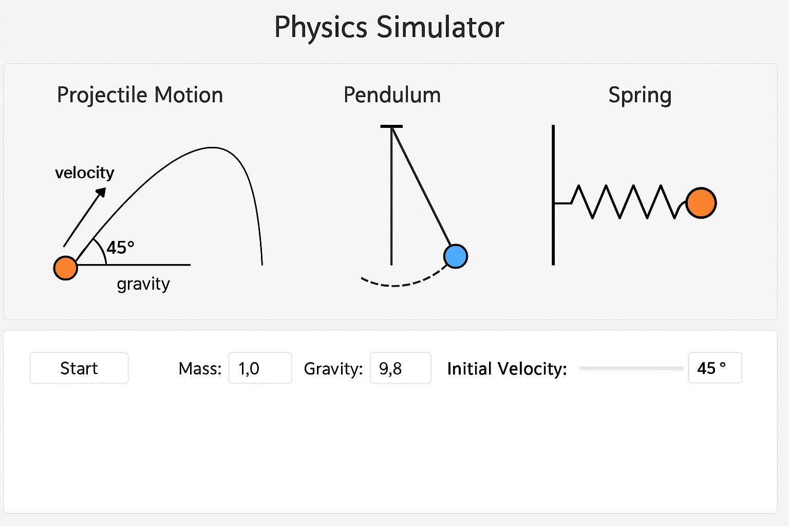
Task: Click the Physics Simulator title
Action: [389, 27]
